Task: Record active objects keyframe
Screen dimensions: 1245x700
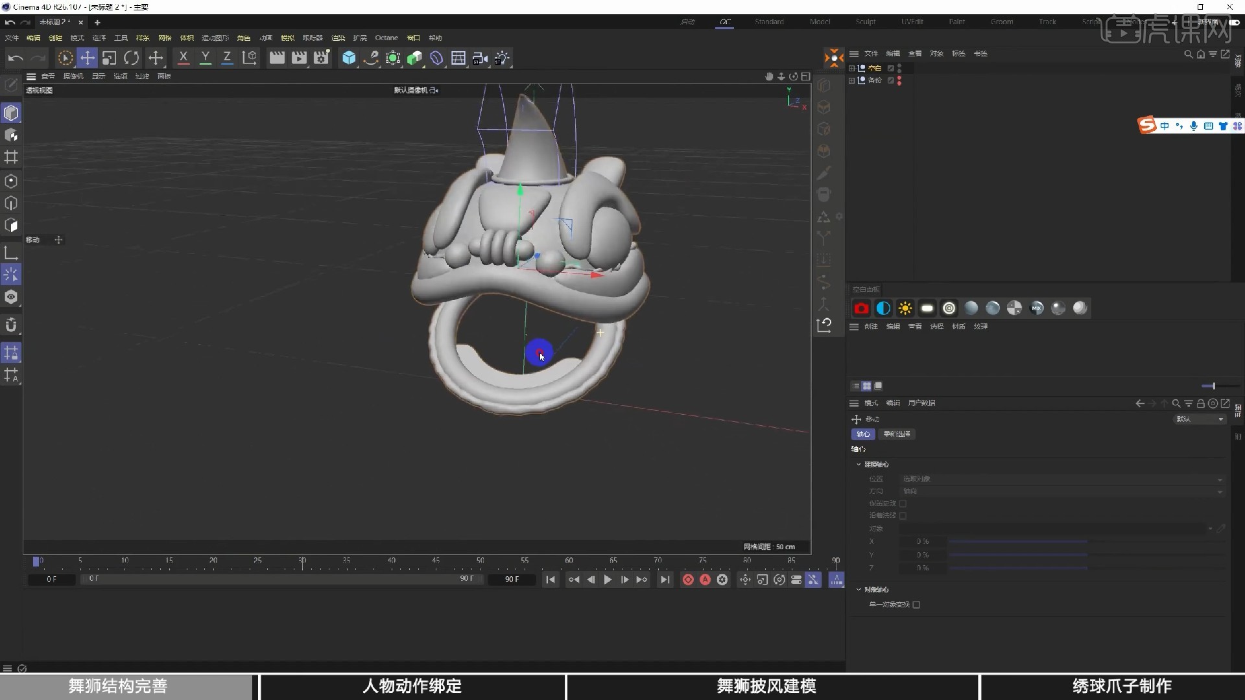Action: 688,580
